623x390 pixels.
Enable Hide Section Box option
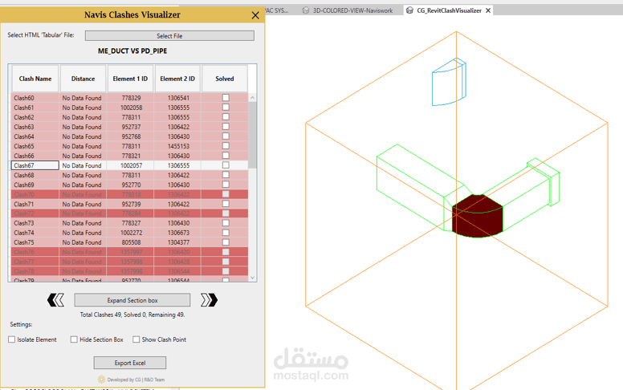point(74,339)
